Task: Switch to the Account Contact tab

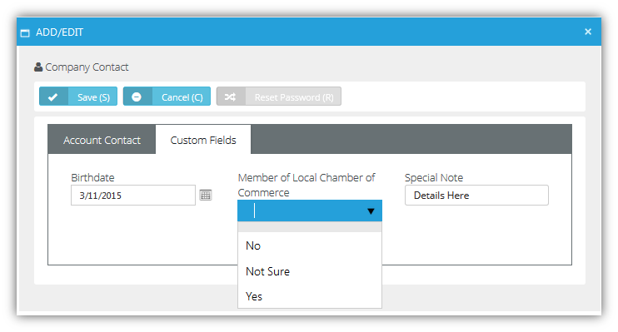Action: pyautogui.click(x=102, y=140)
